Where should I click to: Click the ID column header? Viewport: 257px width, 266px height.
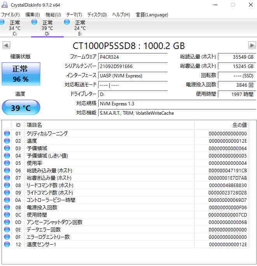[x=18, y=125]
